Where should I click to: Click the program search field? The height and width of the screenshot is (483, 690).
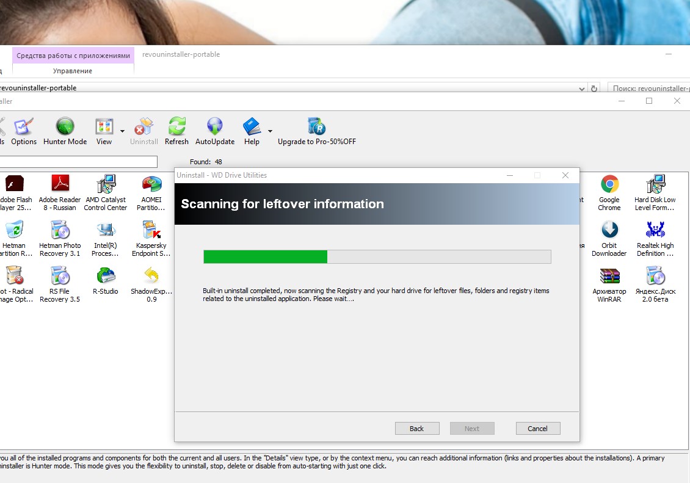pyautogui.click(x=78, y=161)
